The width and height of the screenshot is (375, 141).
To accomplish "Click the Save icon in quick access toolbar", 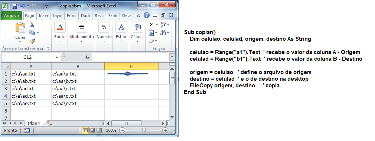I will tap(14, 6).
